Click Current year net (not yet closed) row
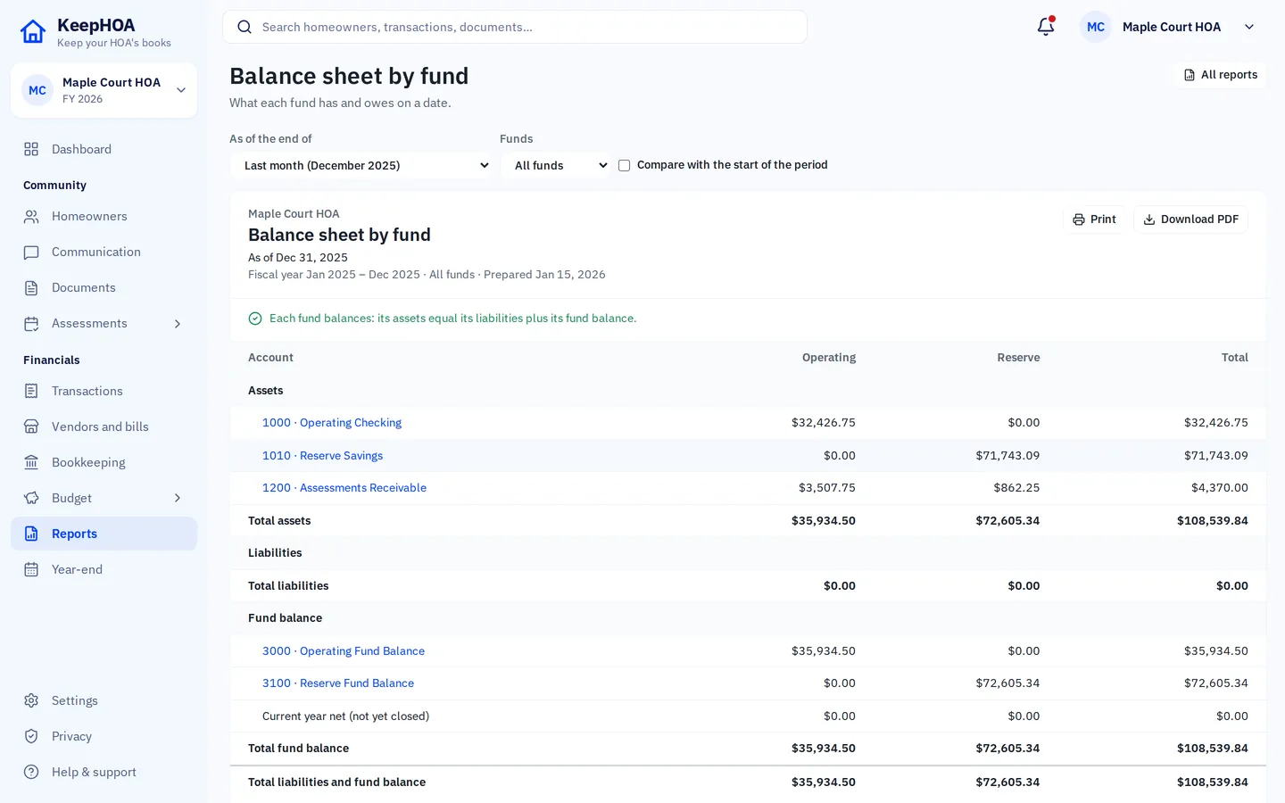This screenshot has height=803, width=1285. tap(748, 716)
